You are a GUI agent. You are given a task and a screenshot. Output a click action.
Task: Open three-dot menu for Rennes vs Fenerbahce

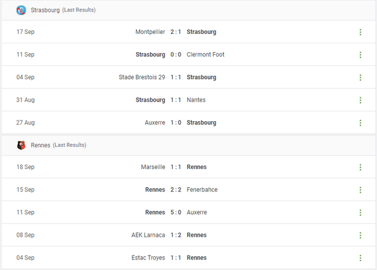(360, 190)
